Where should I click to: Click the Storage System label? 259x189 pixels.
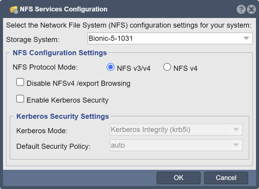pyautogui.click(x=33, y=40)
